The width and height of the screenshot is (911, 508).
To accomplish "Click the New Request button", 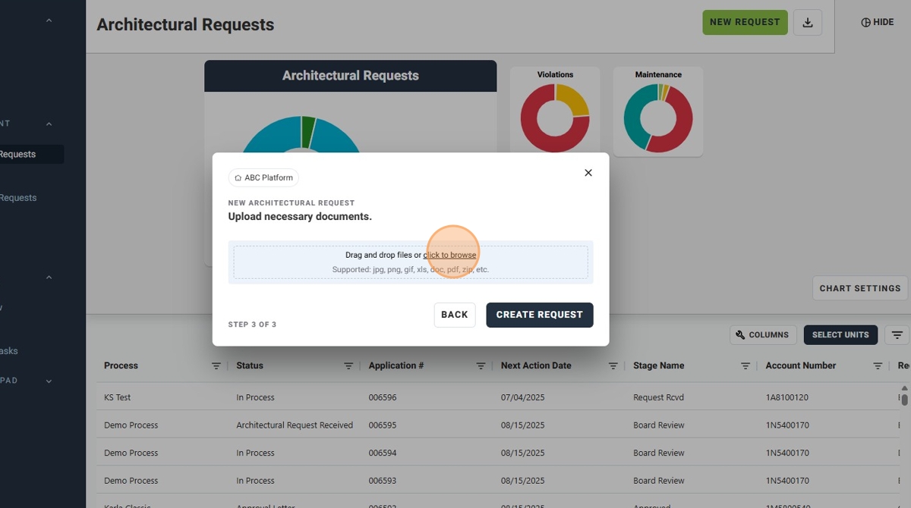I will coord(745,22).
